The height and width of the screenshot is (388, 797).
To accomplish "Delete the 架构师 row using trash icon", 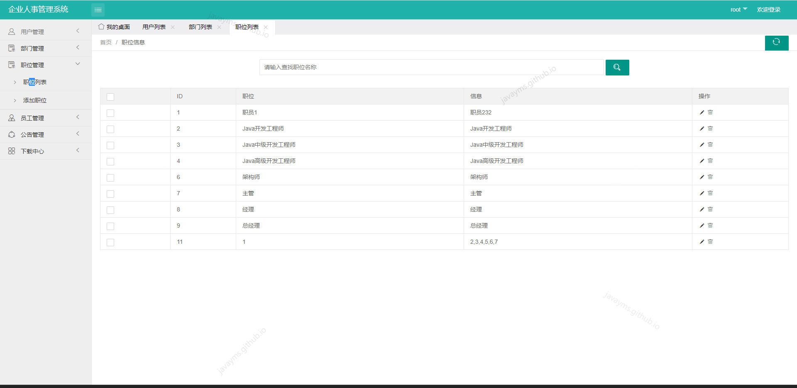I will (x=710, y=177).
